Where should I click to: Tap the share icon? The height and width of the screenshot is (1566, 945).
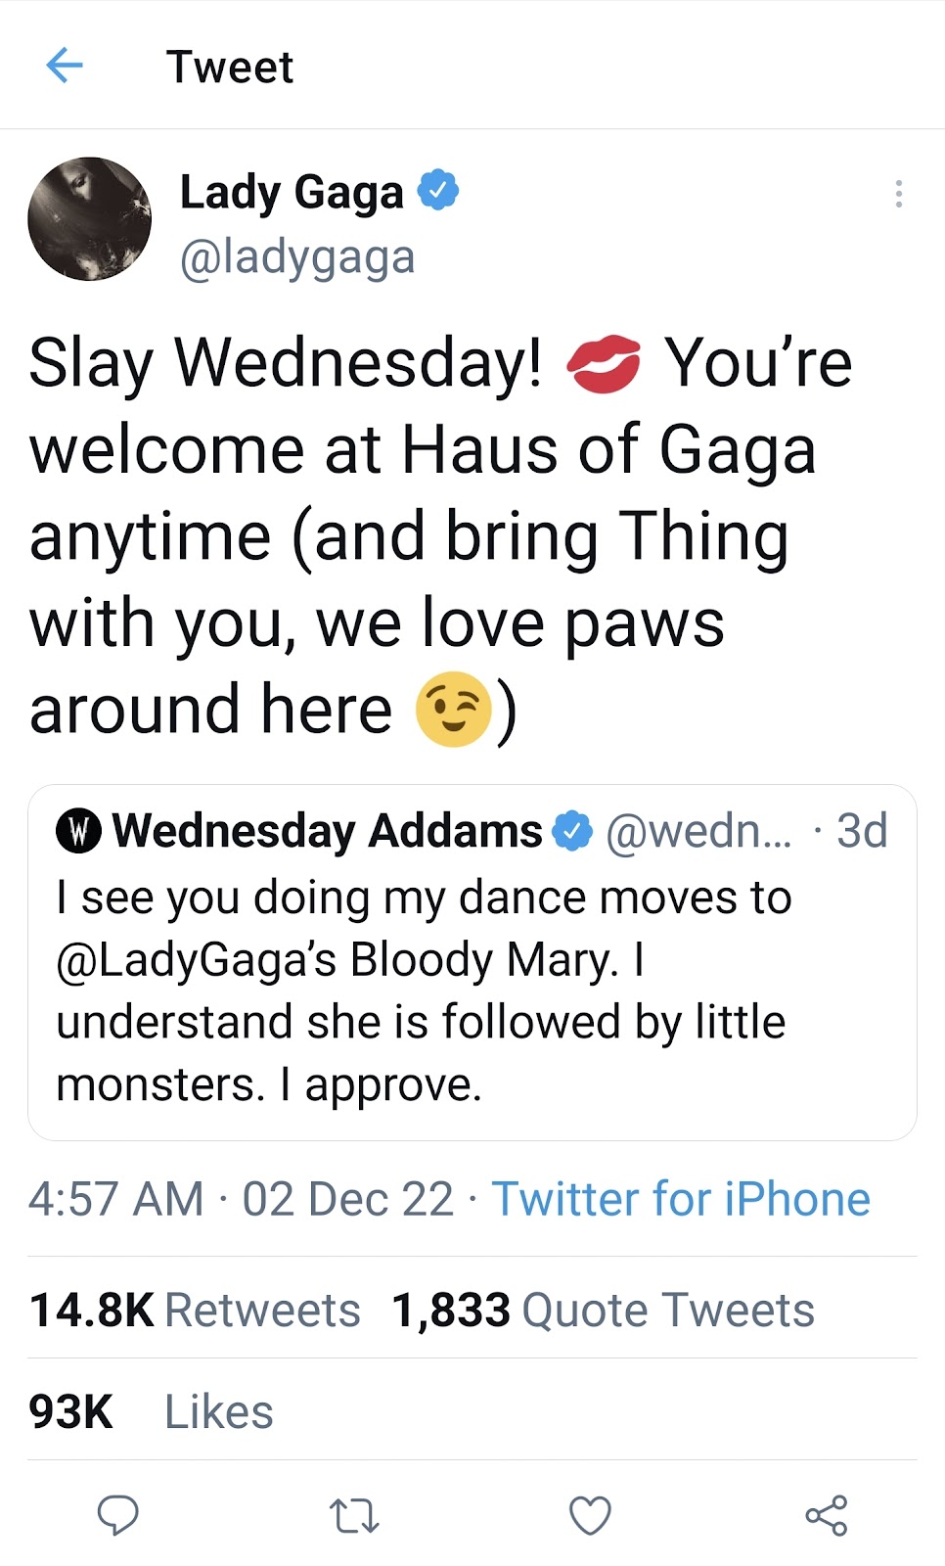(x=827, y=1515)
